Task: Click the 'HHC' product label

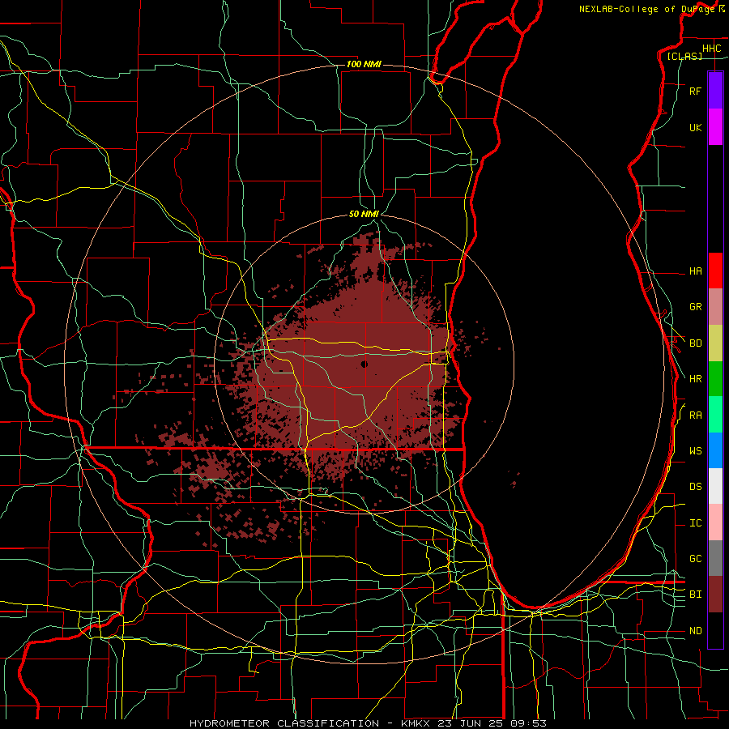Action: pyautogui.click(x=711, y=49)
